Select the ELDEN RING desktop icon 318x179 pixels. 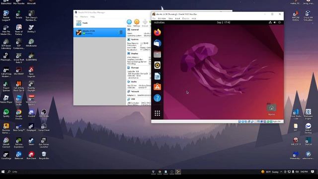31,57
